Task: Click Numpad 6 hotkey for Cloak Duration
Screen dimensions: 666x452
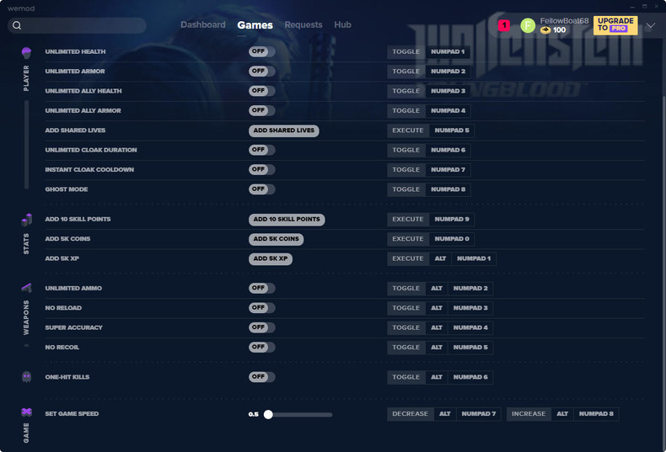Action: 448,150
